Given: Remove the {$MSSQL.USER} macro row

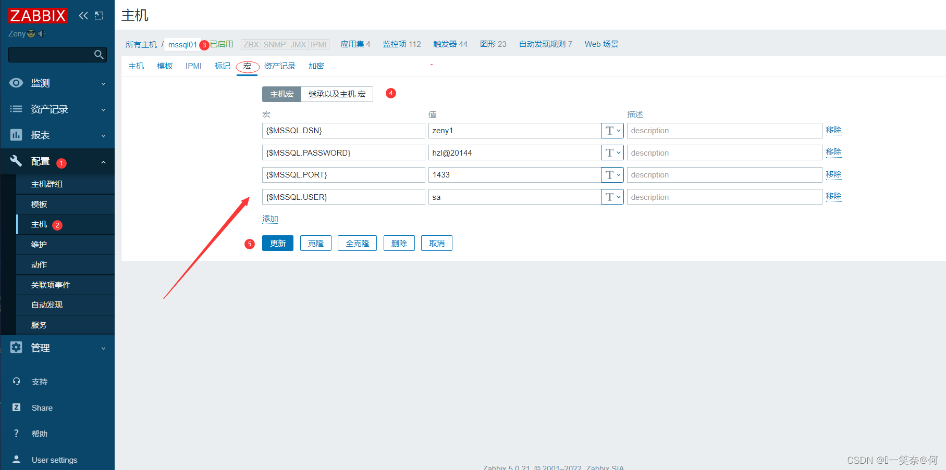Looking at the screenshot, I should pos(833,196).
